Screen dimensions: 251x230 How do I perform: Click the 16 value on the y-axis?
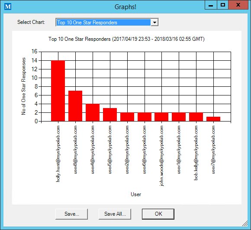pos(34,52)
